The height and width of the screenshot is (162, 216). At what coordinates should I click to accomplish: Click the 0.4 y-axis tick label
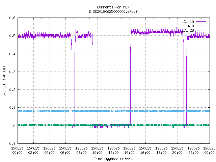tap(12, 54)
